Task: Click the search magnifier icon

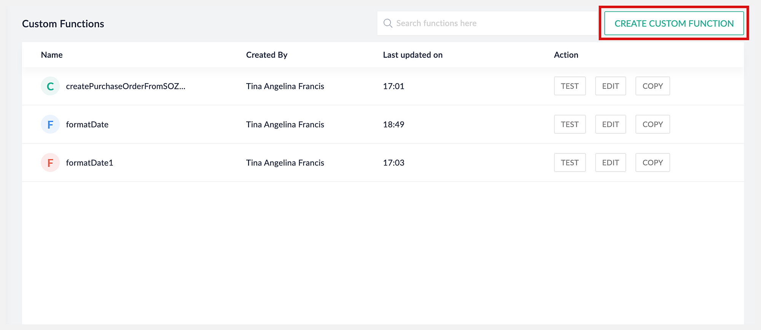Action: point(388,23)
